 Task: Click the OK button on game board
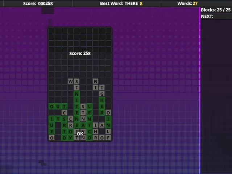[x=80, y=134]
